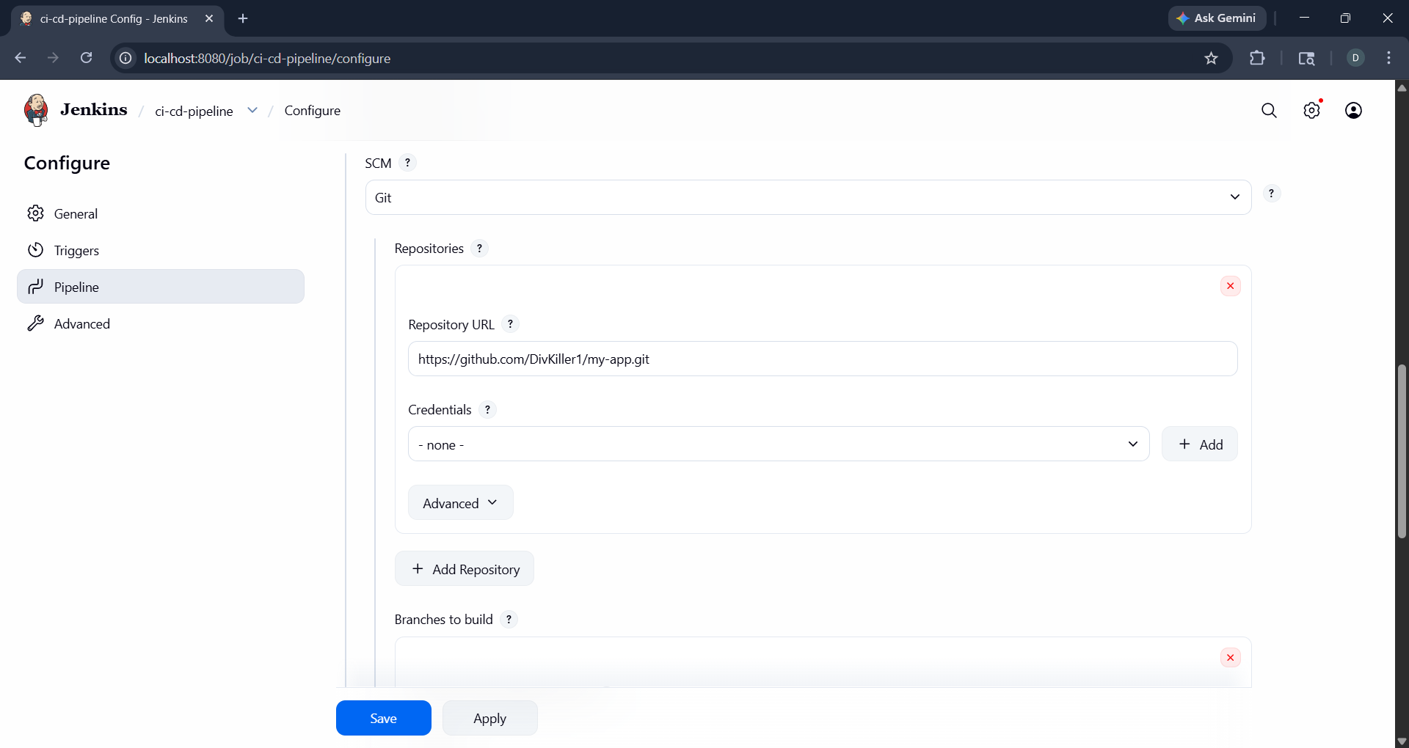Open the SCM Git dropdown
This screenshot has height=748, width=1409.
807,197
